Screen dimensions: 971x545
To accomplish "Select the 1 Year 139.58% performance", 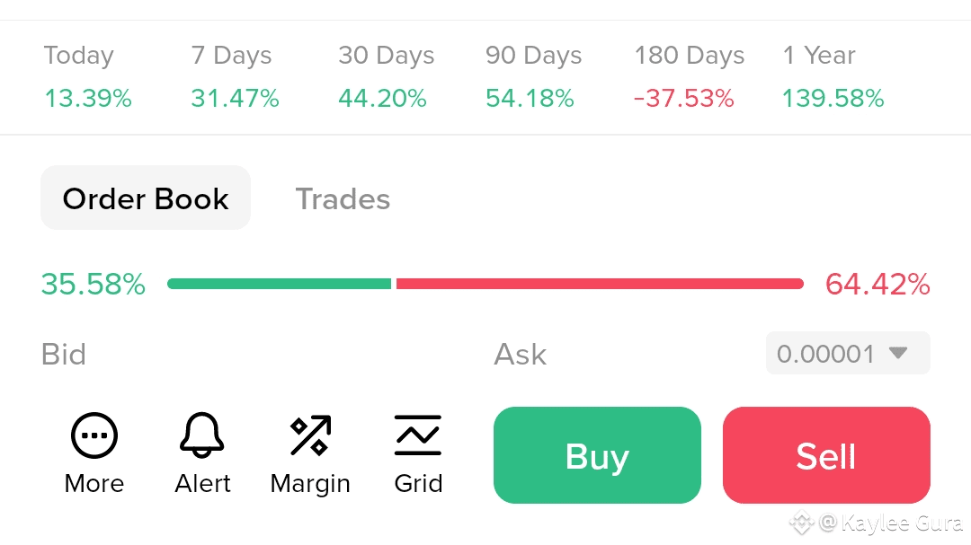I will (x=833, y=77).
